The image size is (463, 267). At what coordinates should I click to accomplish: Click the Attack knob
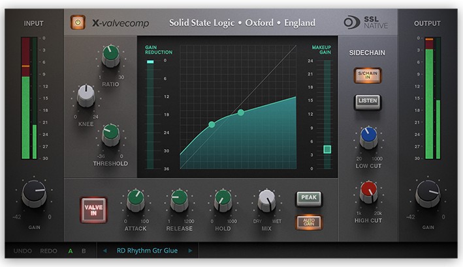click(136, 201)
